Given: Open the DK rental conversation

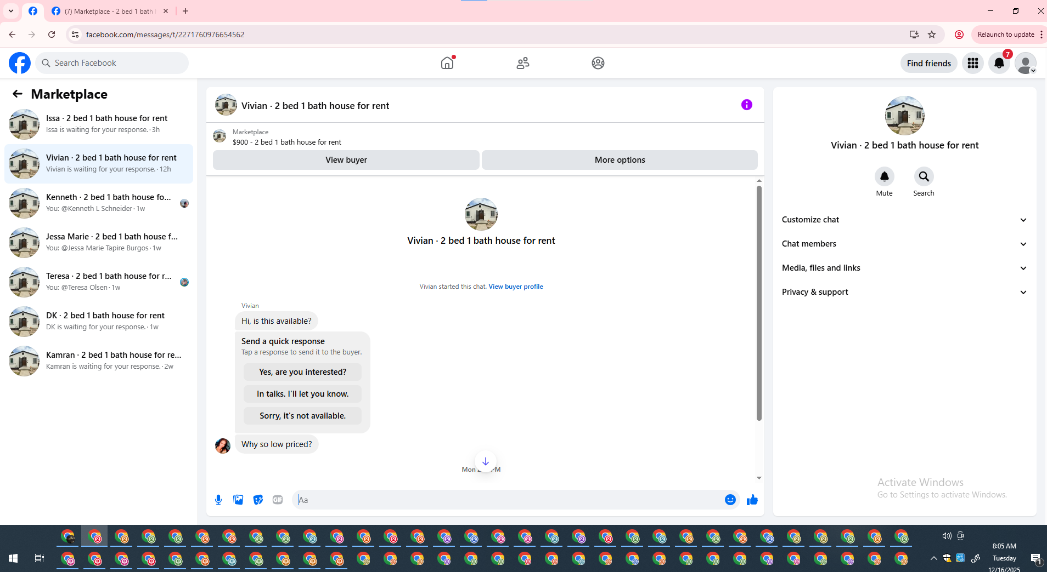Looking at the screenshot, I should coord(99,321).
